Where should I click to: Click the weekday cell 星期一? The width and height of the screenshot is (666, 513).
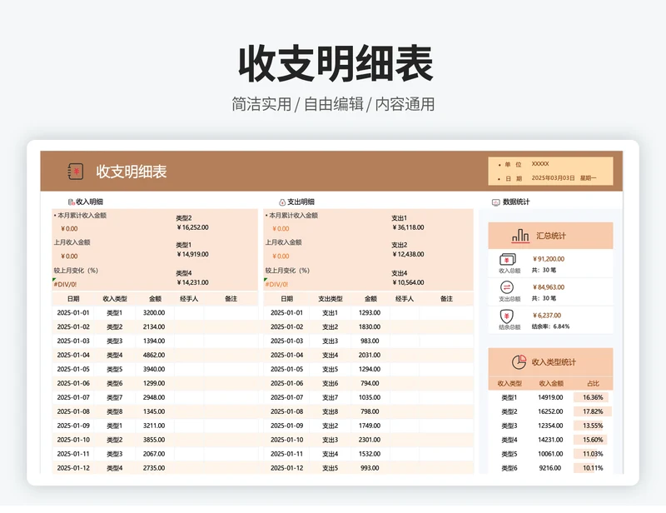point(588,178)
